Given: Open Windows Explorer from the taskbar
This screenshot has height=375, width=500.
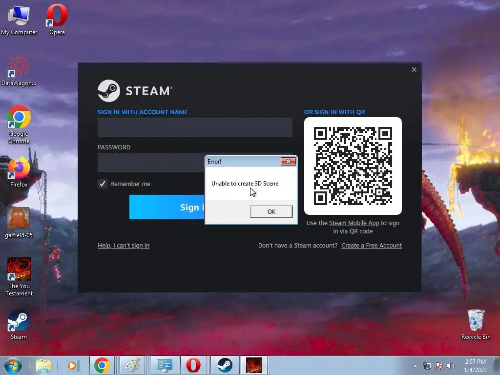Looking at the screenshot, I should 43,365.
